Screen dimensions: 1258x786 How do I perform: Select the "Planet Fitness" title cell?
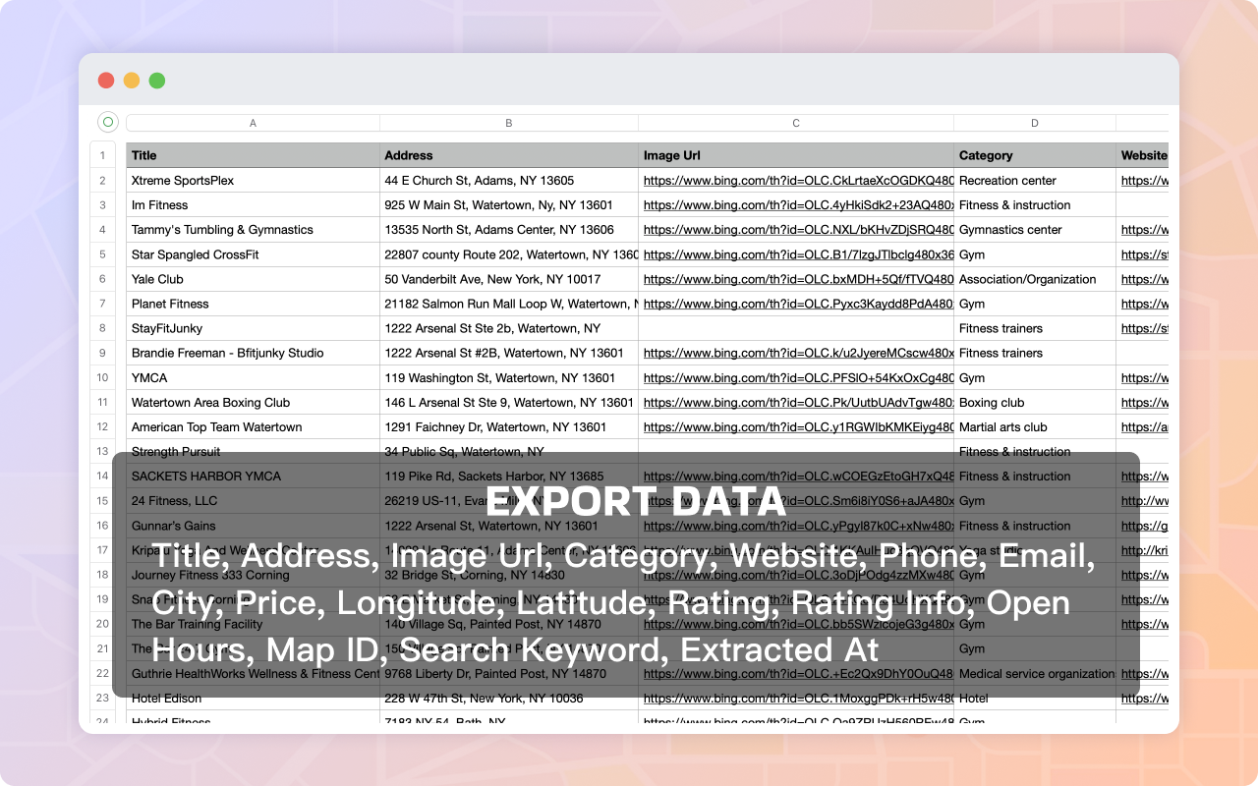[x=253, y=304]
